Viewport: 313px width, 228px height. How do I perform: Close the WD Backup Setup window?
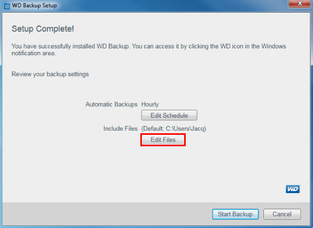click(x=298, y=5)
